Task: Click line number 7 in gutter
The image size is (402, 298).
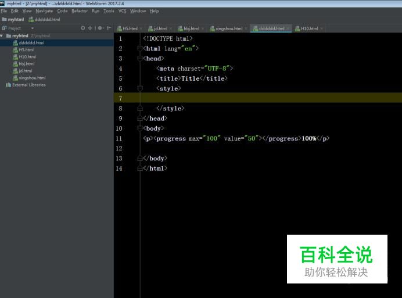Action: (120, 99)
